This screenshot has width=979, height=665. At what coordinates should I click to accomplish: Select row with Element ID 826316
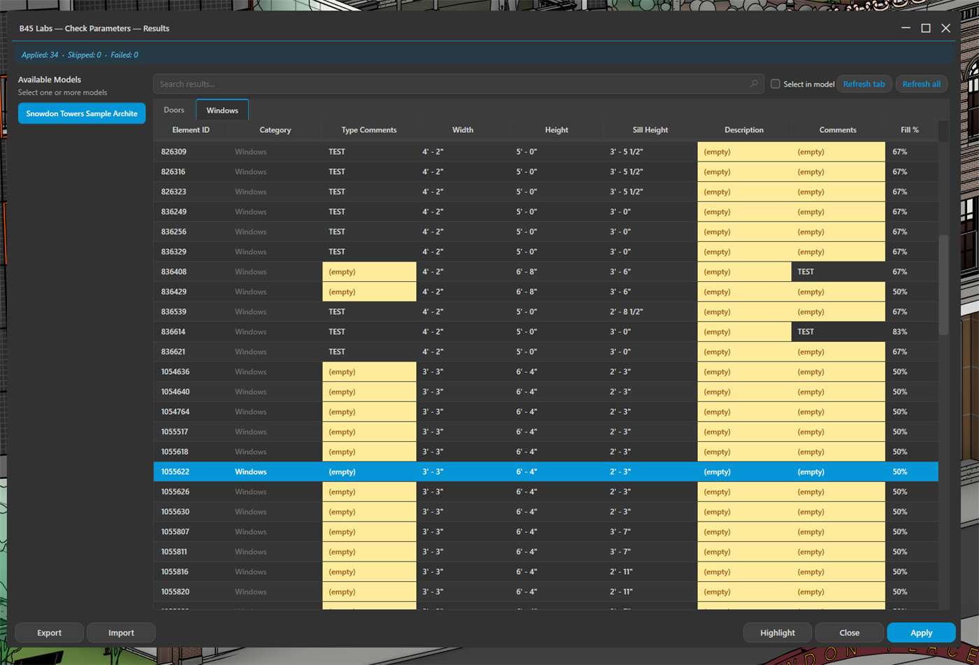click(x=546, y=172)
